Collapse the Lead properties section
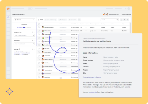 [x=34, y=32]
